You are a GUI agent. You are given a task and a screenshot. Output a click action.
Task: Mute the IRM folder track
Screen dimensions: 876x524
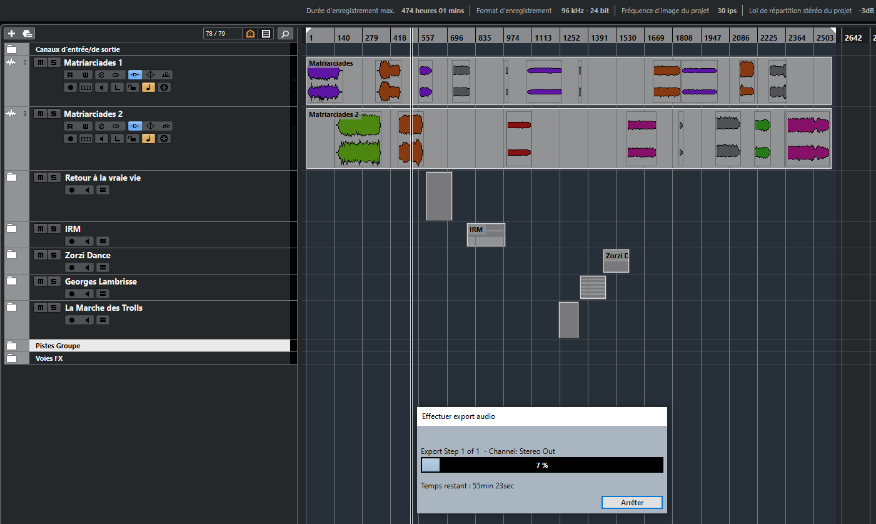(40, 229)
